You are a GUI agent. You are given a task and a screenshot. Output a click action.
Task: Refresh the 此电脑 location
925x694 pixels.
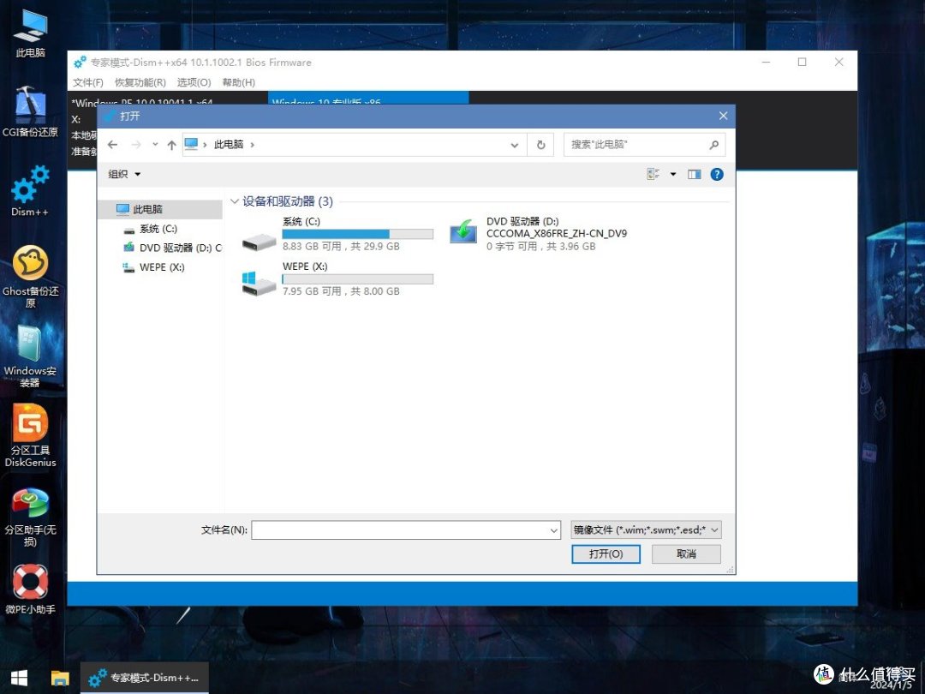pos(540,145)
